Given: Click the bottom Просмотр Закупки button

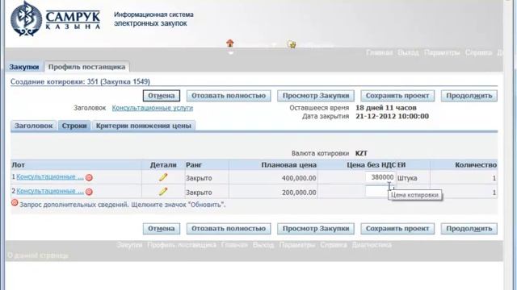Looking at the screenshot, I should [x=316, y=229].
